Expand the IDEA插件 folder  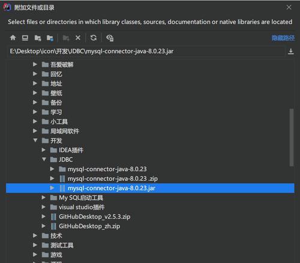coord(44,150)
